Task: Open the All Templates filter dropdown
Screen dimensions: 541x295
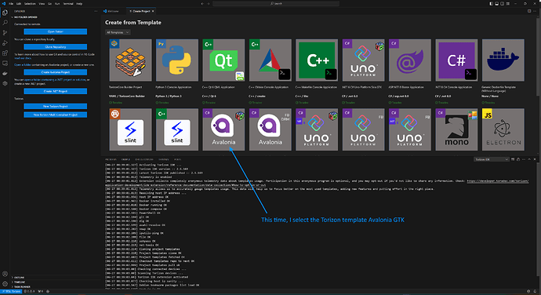Action: (118, 32)
